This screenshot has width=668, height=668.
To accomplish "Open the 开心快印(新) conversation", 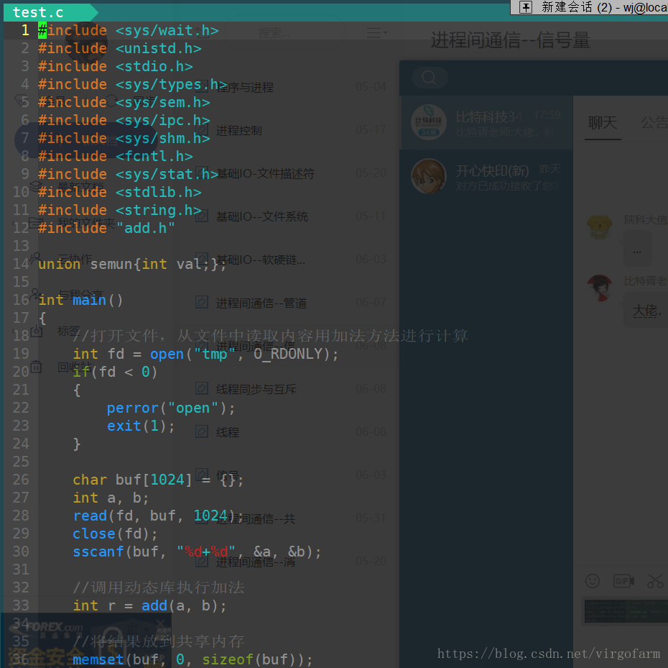I will click(x=486, y=177).
